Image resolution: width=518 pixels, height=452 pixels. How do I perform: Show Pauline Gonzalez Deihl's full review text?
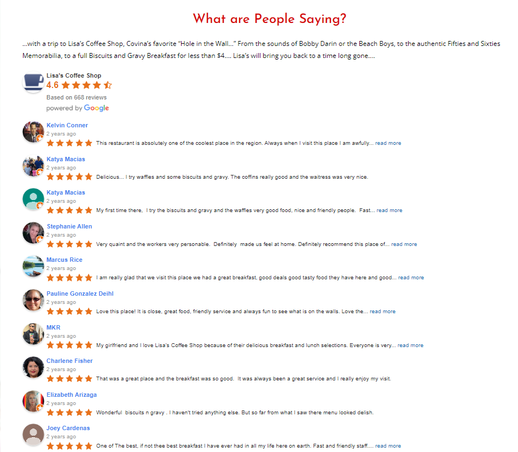coord(382,312)
